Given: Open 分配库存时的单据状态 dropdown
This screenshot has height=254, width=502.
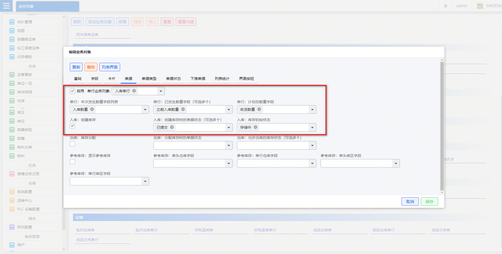Looking at the screenshot, I should click(229, 145).
